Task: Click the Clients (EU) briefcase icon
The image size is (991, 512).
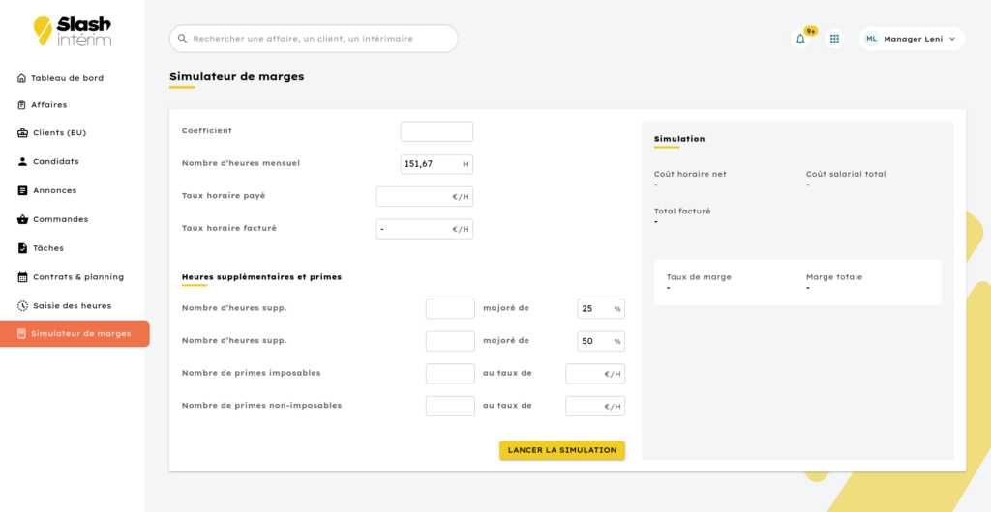Action: (x=22, y=133)
